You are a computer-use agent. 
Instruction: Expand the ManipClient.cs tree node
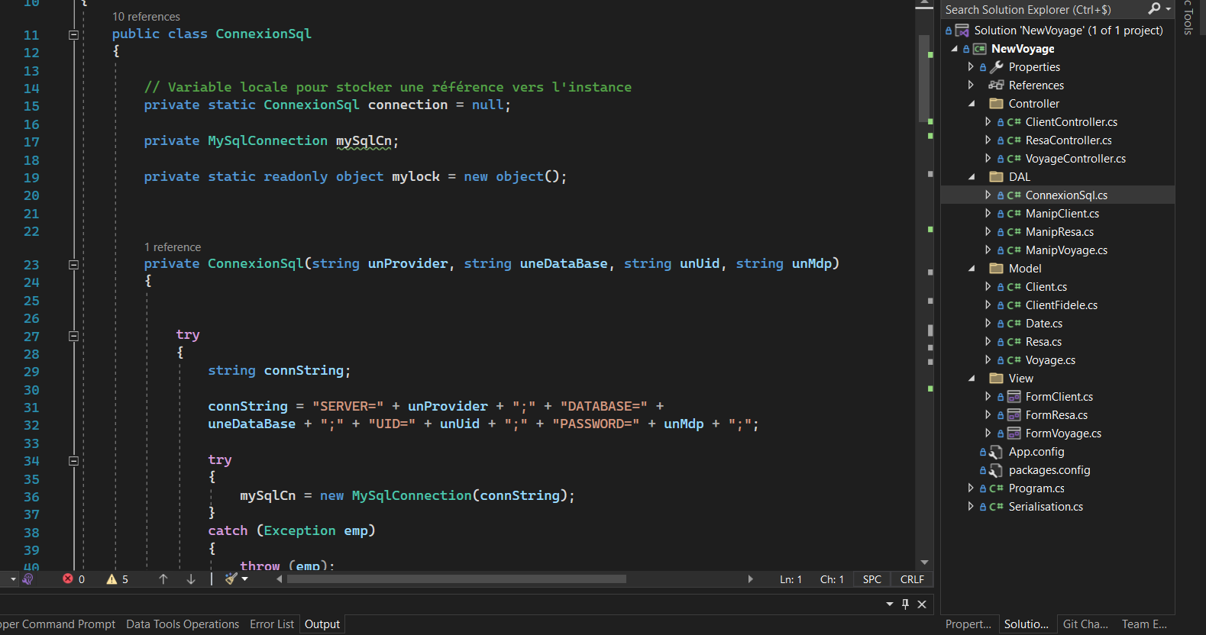point(988,214)
